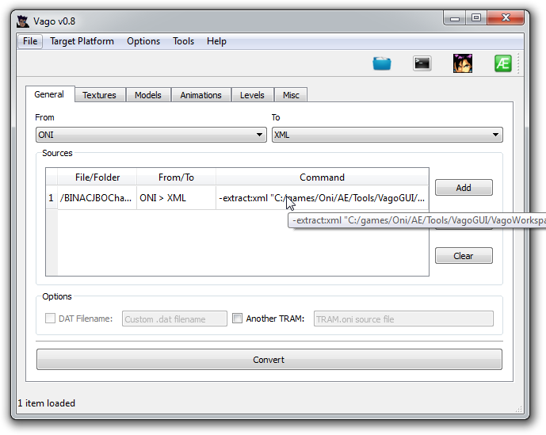This screenshot has width=546, height=435.
Task: Click the Clear button
Action: tap(464, 256)
